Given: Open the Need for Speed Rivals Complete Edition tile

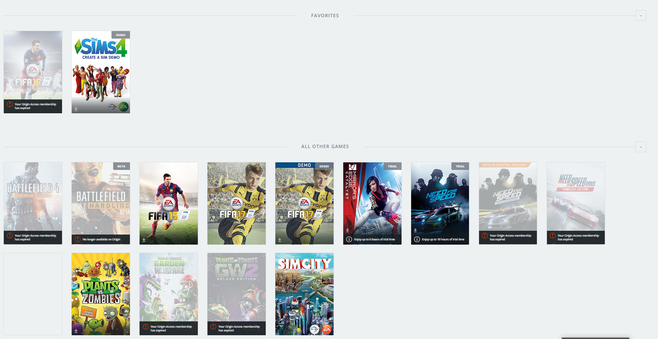Looking at the screenshot, I should [x=576, y=203].
